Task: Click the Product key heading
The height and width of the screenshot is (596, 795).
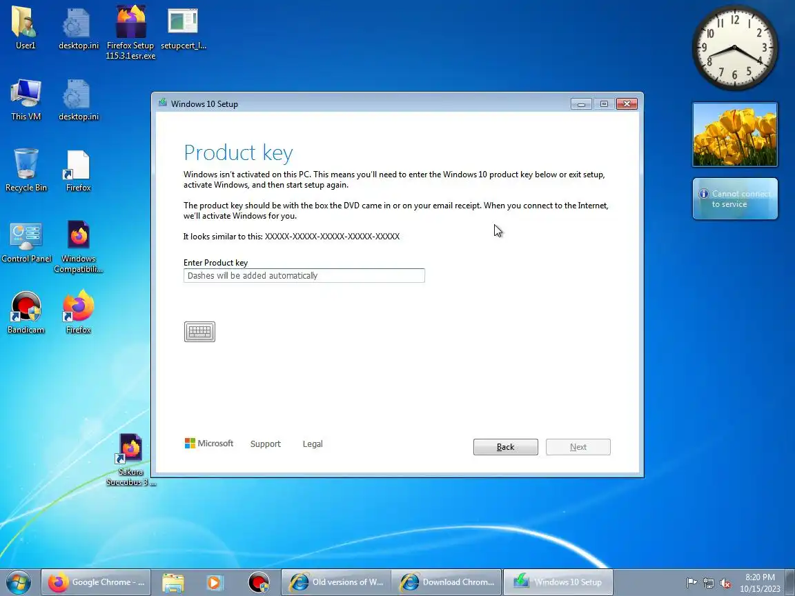Action: pyautogui.click(x=238, y=152)
